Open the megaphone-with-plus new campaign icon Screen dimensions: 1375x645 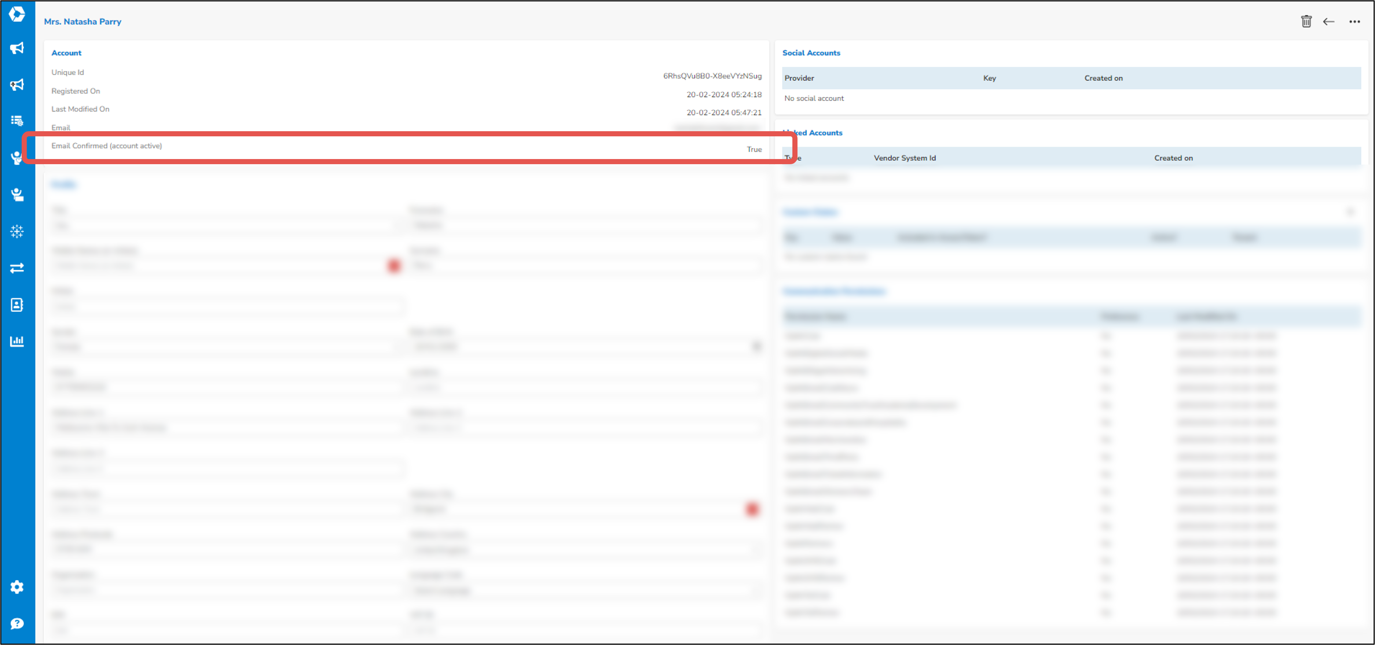(x=17, y=84)
